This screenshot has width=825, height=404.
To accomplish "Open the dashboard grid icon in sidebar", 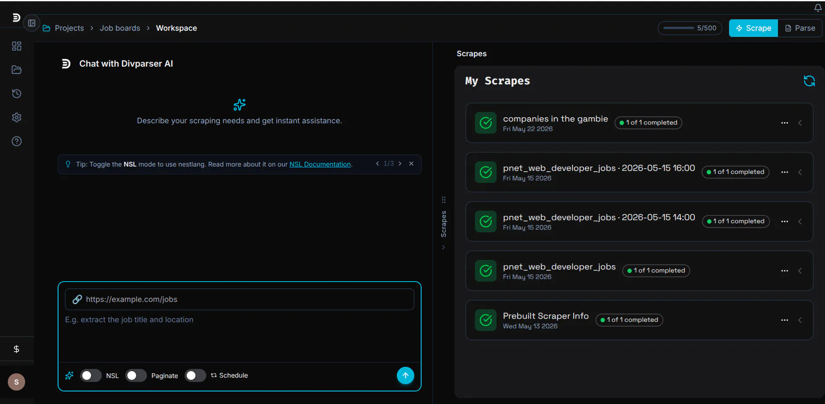I will (16, 46).
